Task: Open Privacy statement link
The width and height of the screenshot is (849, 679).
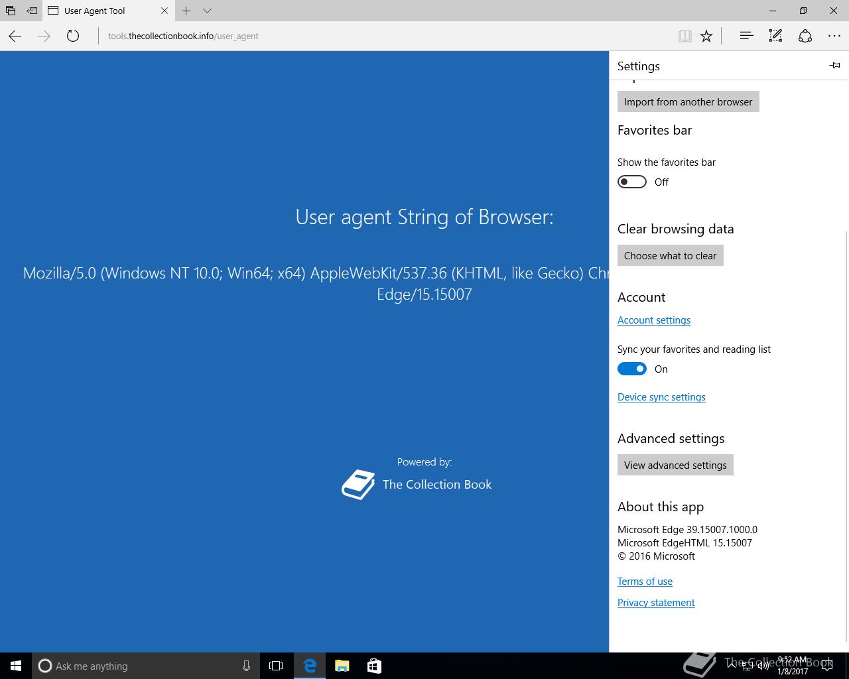Action: (x=656, y=602)
